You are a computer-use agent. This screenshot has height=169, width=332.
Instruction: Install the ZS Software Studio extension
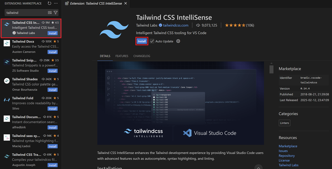53,71
